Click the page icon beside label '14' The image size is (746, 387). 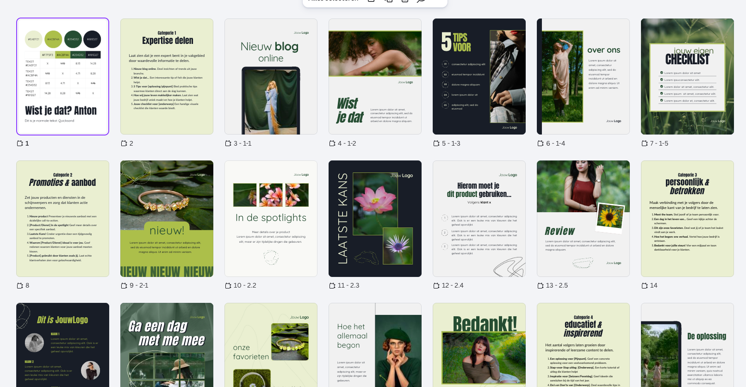[645, 285]
